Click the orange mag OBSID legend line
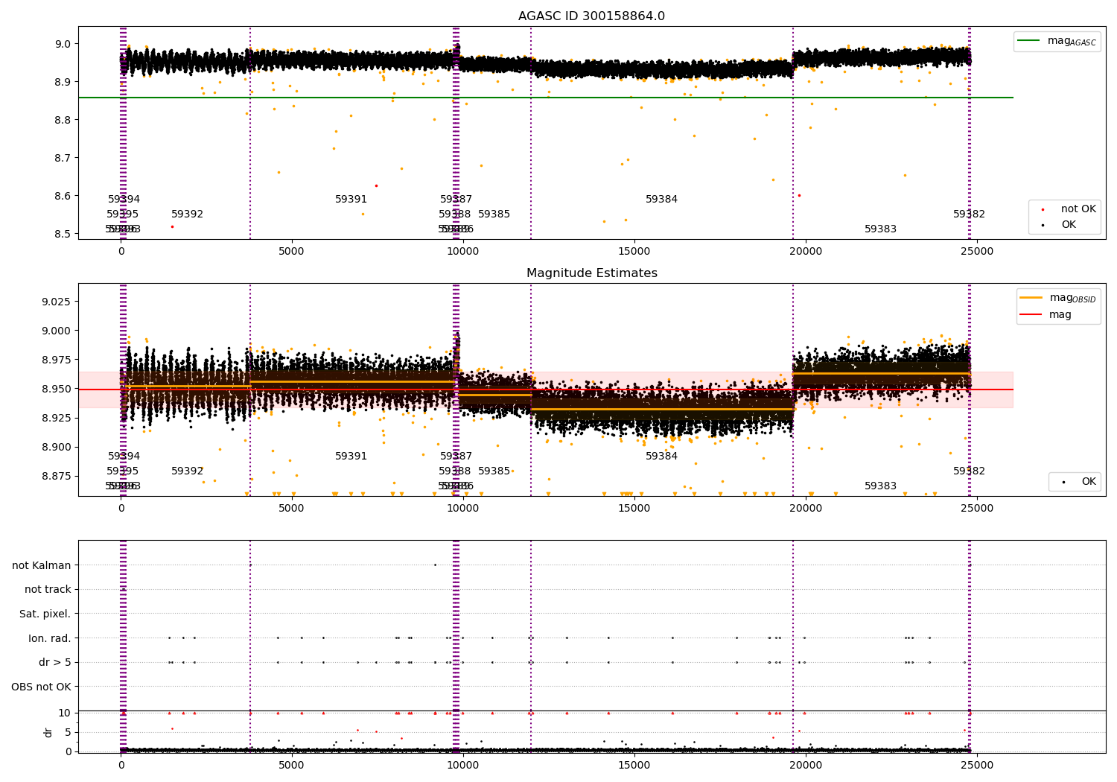This screenshot has width=1117, height=782. (1032, 298)
